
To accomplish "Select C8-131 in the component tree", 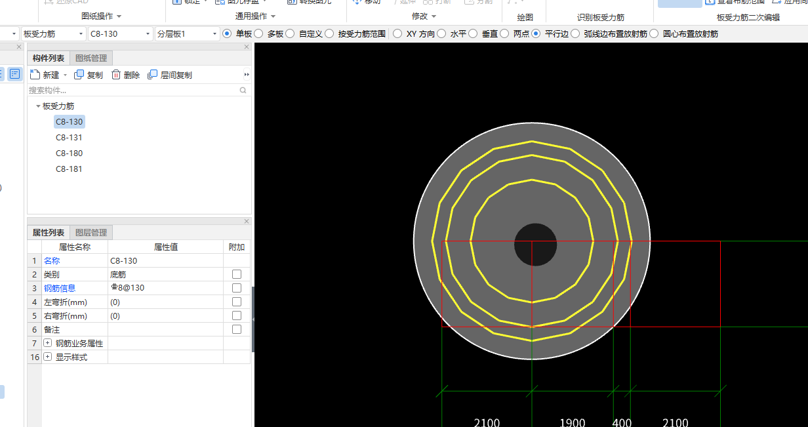I will (70, 137).
